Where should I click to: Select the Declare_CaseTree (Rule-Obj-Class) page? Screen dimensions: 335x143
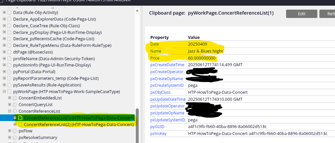pos(46,26)
